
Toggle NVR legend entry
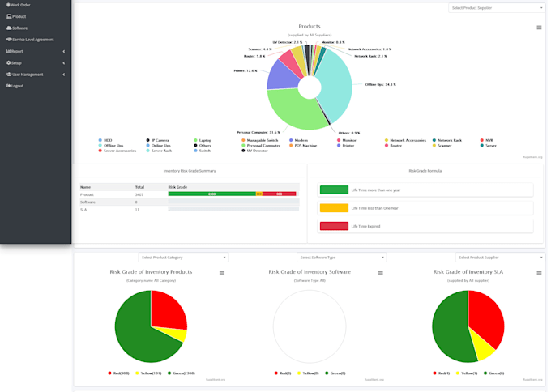tap(487, 140)
